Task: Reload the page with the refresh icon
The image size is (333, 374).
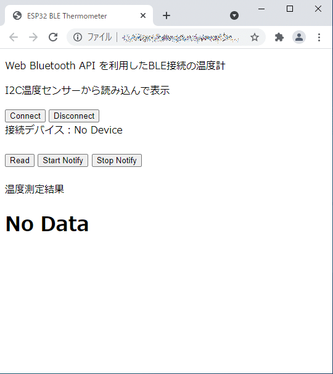Action: [x=53, y=37]
